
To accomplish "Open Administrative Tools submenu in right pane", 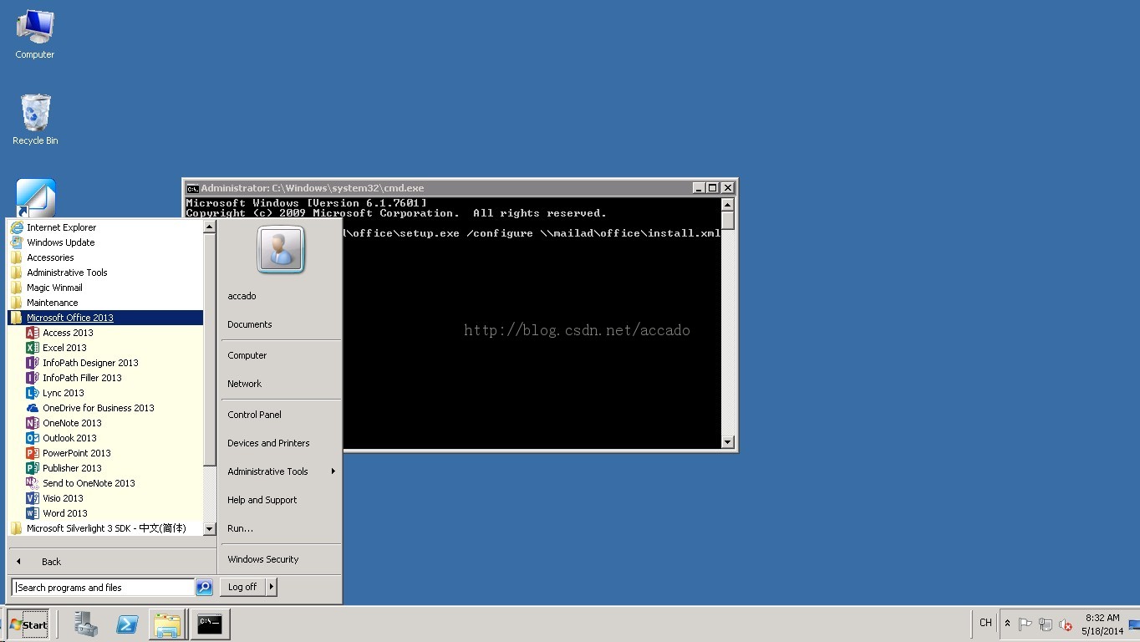I will [281, 471].
